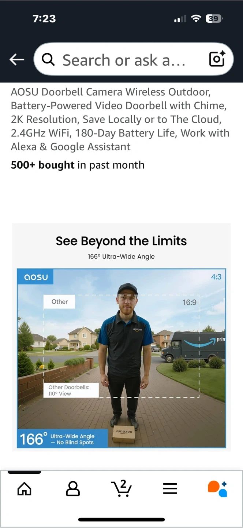Tap the Other Doorbells 110° View label
This screenshot has width=243, height=528.
pyautogui.click(x=69, y=390)
